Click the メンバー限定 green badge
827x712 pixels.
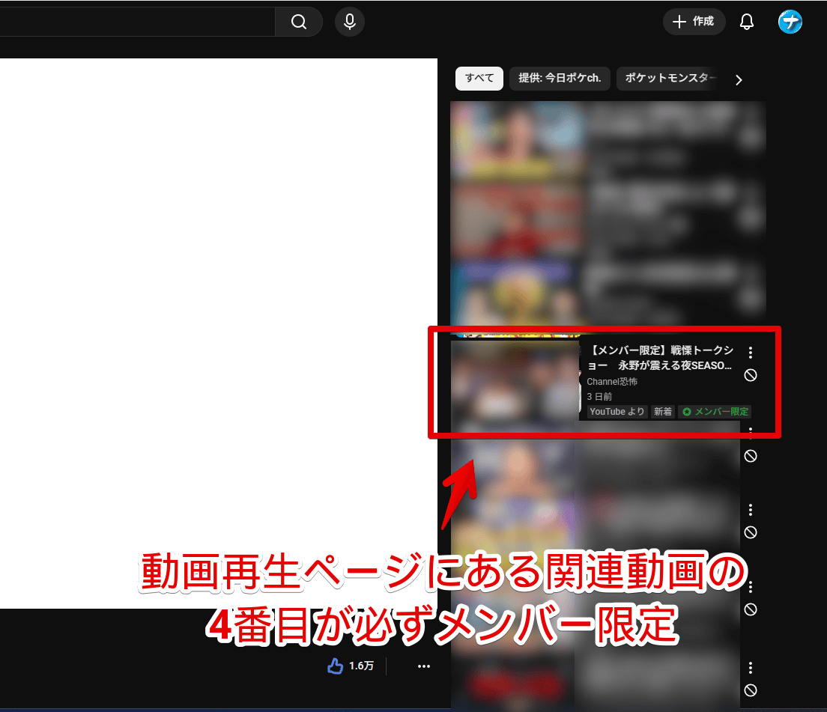[x=715, y=412]
